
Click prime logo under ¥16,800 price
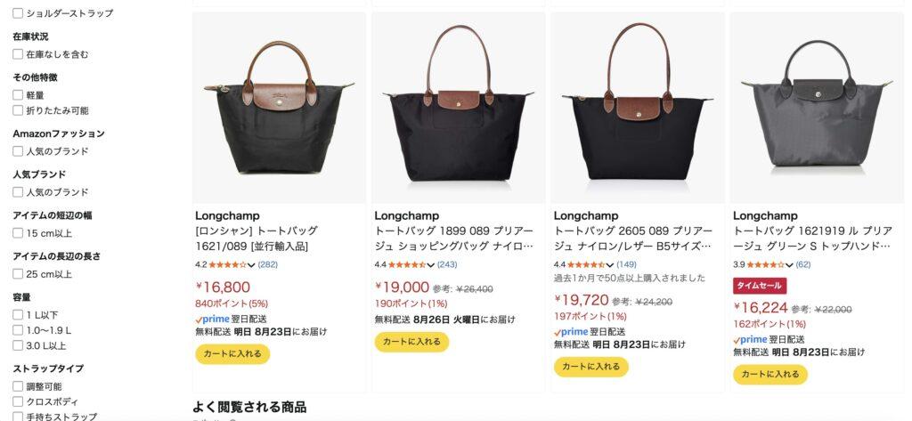click(212, 320)
